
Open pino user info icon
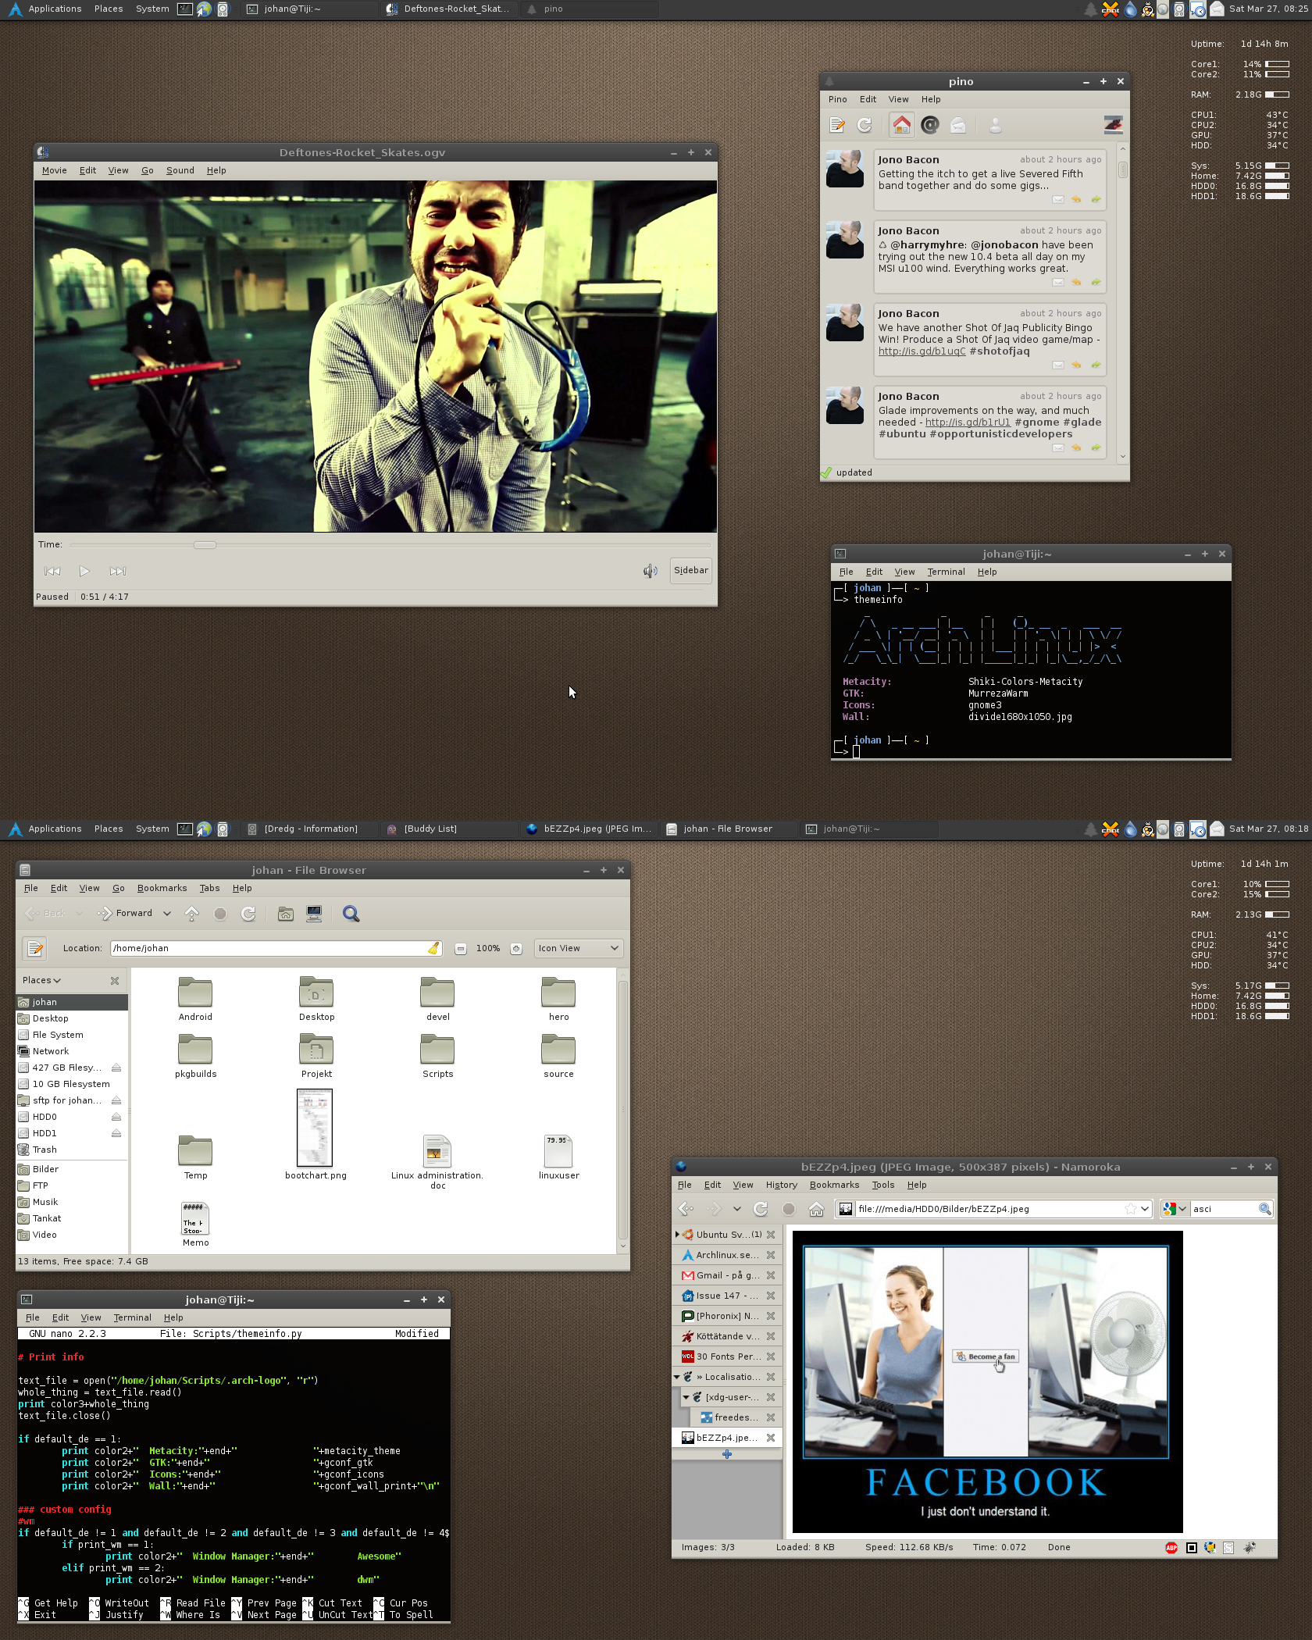point(995,125)
